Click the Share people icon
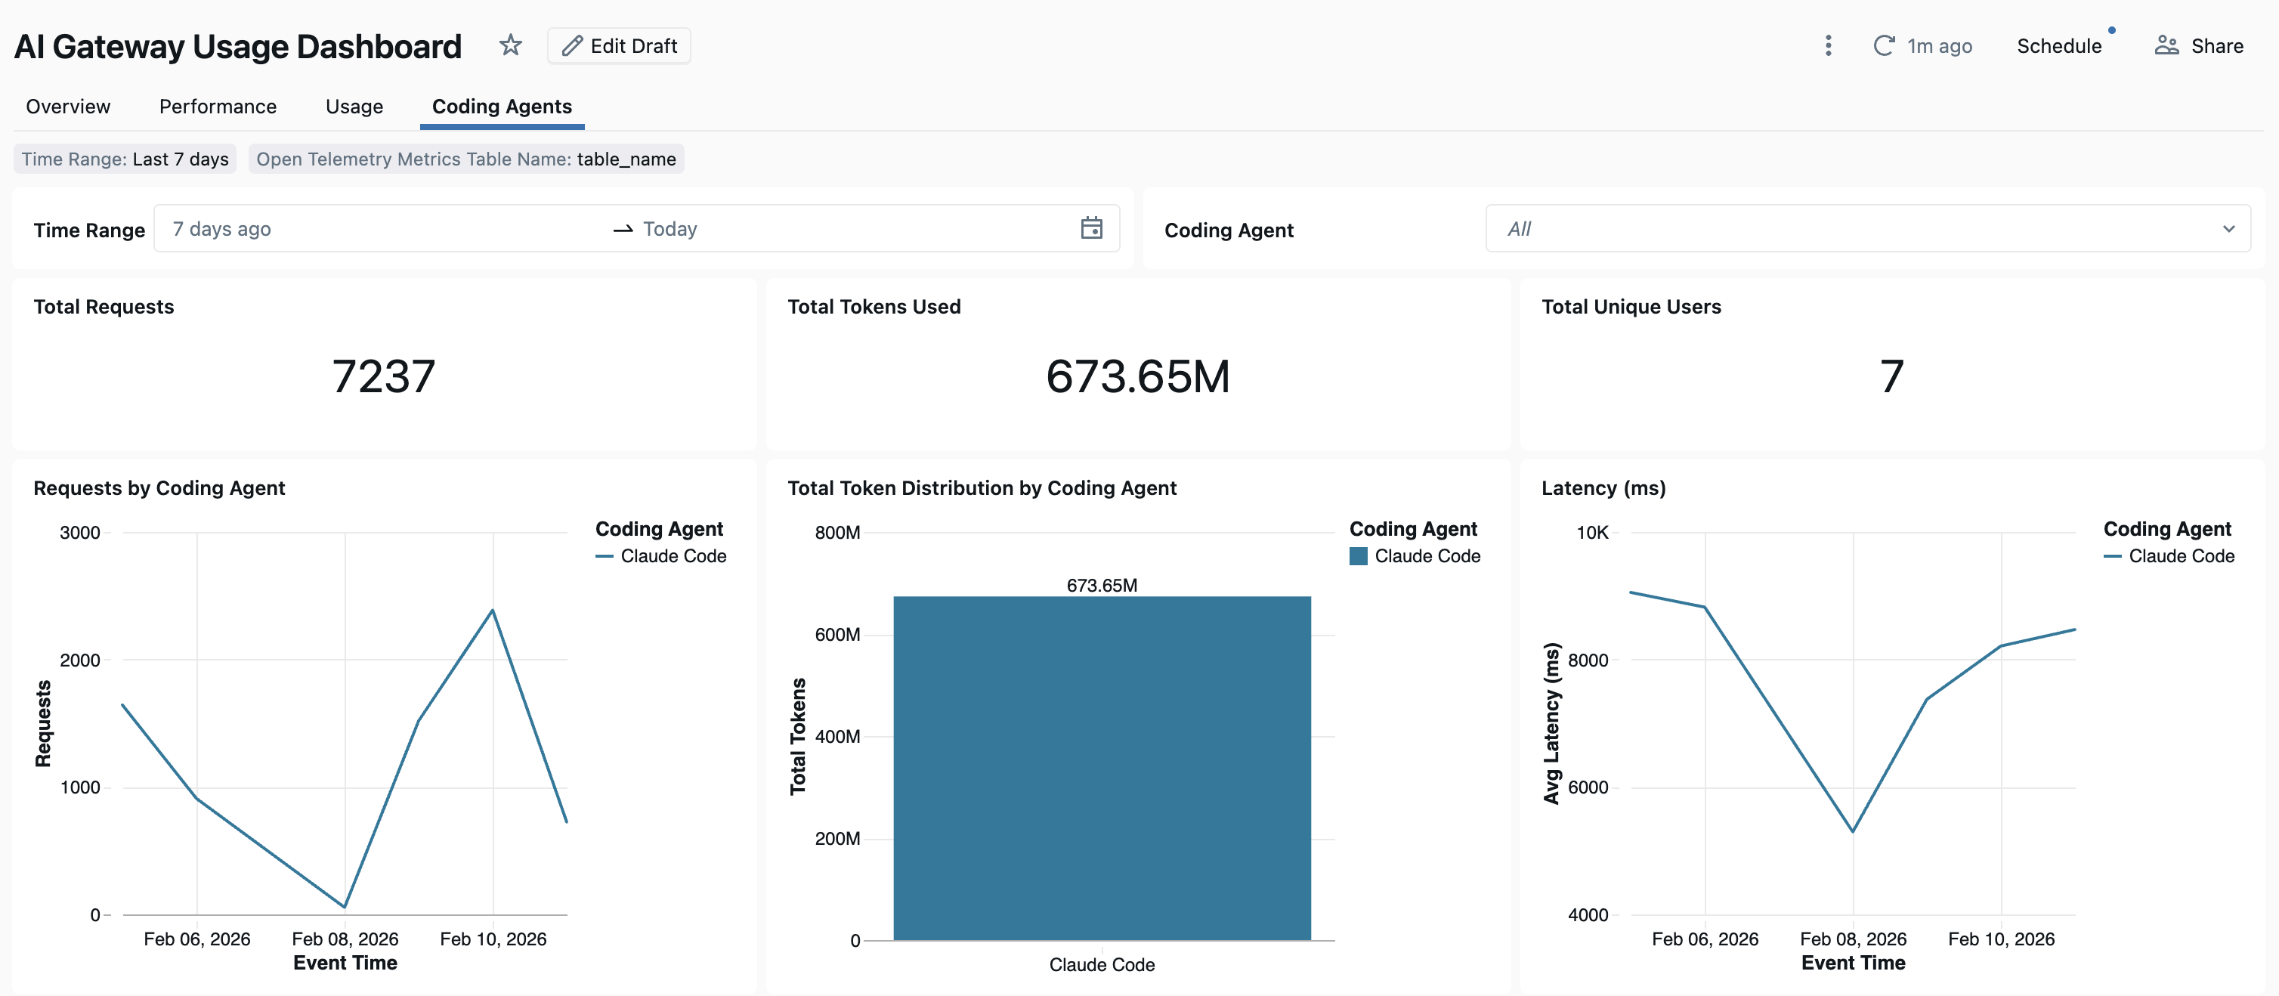The width and height of the screenshot is (2279, 996). (x=2166, y=45)
